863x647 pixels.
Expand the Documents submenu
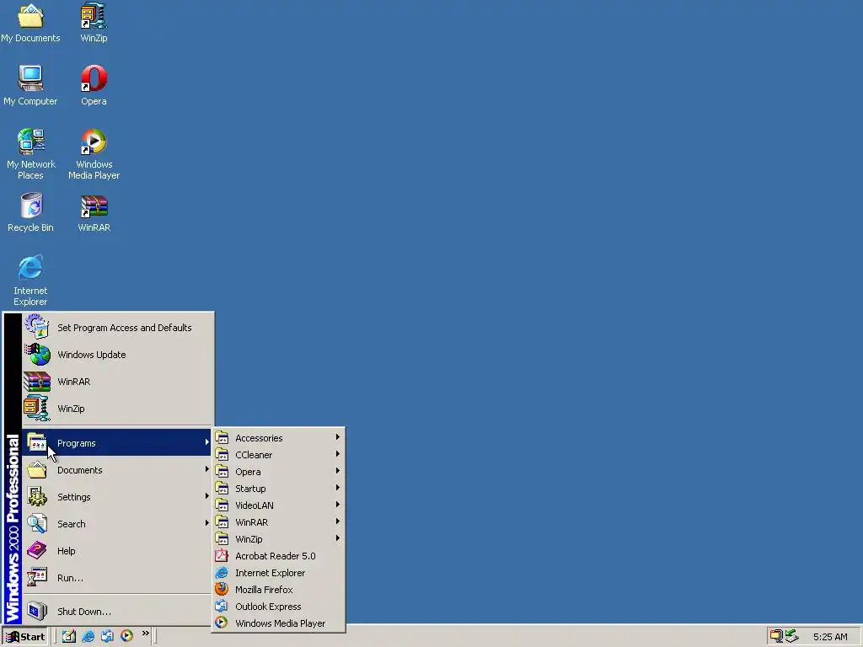pos(116,470)
